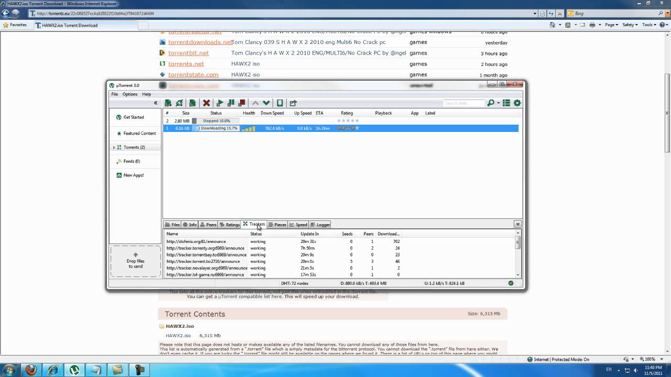Screen dimensions: 671x377
Task: Open uTorrent Preferences gear icon
Action: [517, 103]
